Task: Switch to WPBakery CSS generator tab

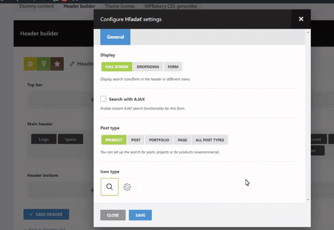Action: coord(171,6)
